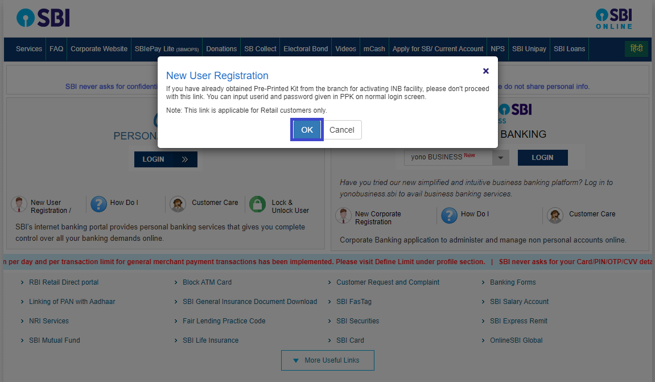Click the corporate How Do I question icon
This screenshot has width=655, height=382.
(449, 215)
